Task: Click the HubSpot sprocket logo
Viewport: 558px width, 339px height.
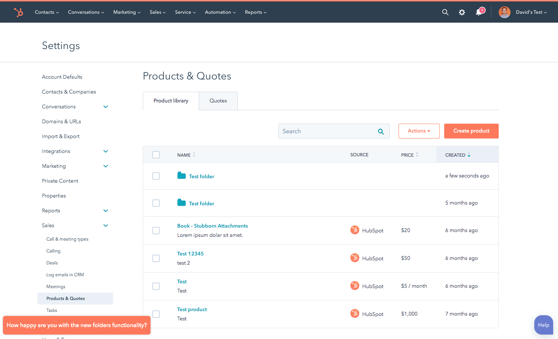Action: point(18,12)
